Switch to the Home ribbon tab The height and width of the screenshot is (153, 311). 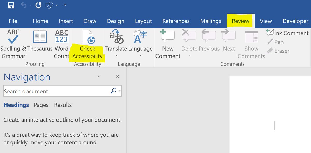pyautogui.click(x=40, y=21)
